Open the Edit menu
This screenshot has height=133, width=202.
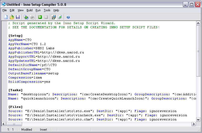pos(12,10)
